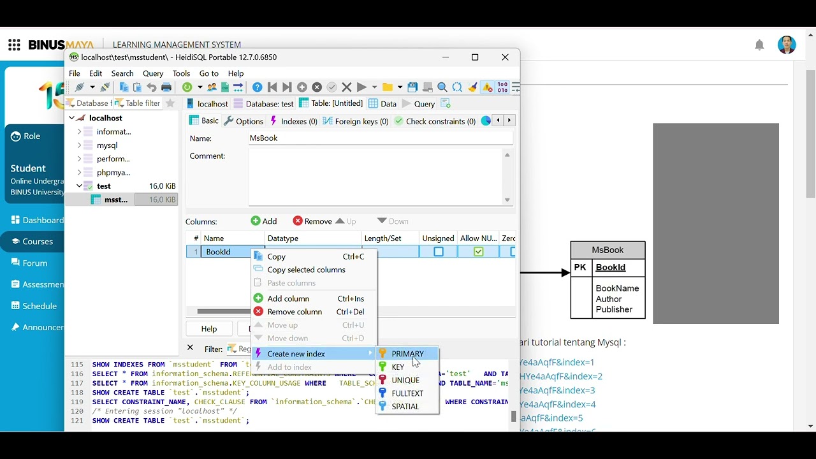Open the Data tab
Image resolution: width=816 pixels, height=459 pixels.
click(x=382, y=103)
